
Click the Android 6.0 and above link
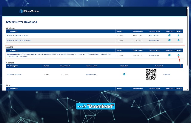coord(14,74)
